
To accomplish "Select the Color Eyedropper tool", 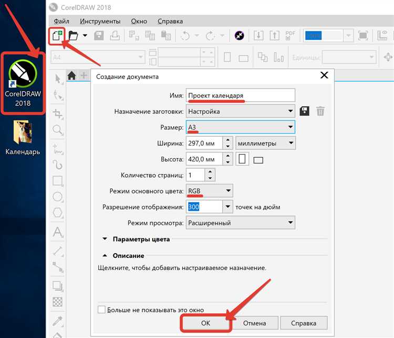I will pyautogui.click(x=58, y=321).
